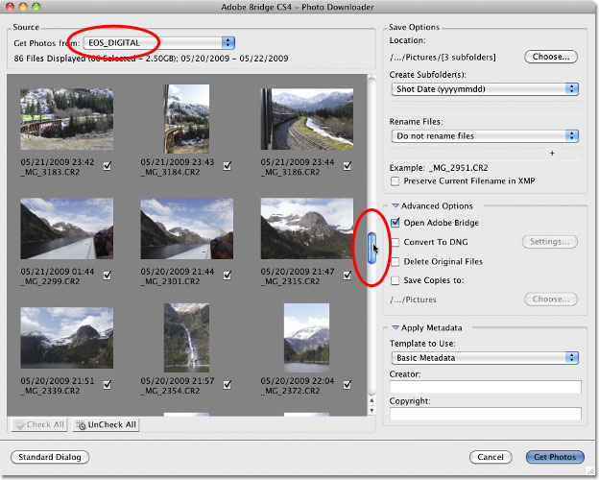Uncheck photo _MG_2299.CR2
Image resolution: width=599 pixels, height=480 pixels.
coord(108,276)
